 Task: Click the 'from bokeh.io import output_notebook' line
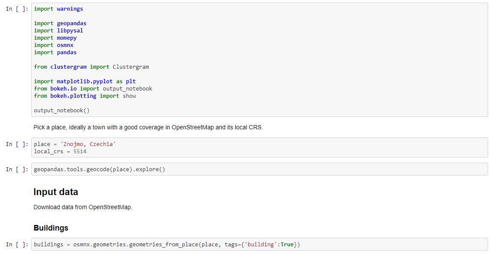click(93, 89)
